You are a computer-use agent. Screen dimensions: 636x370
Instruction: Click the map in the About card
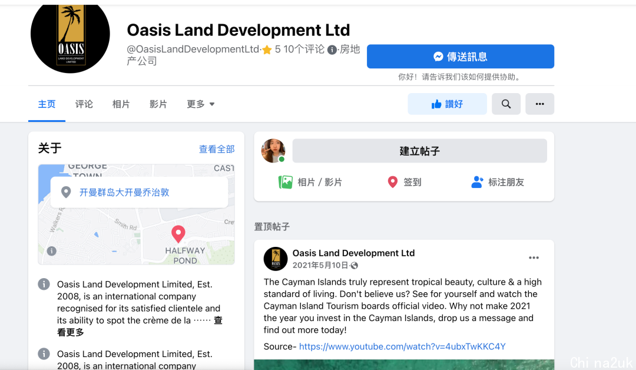pyautogui.click(x=136, y=214)
